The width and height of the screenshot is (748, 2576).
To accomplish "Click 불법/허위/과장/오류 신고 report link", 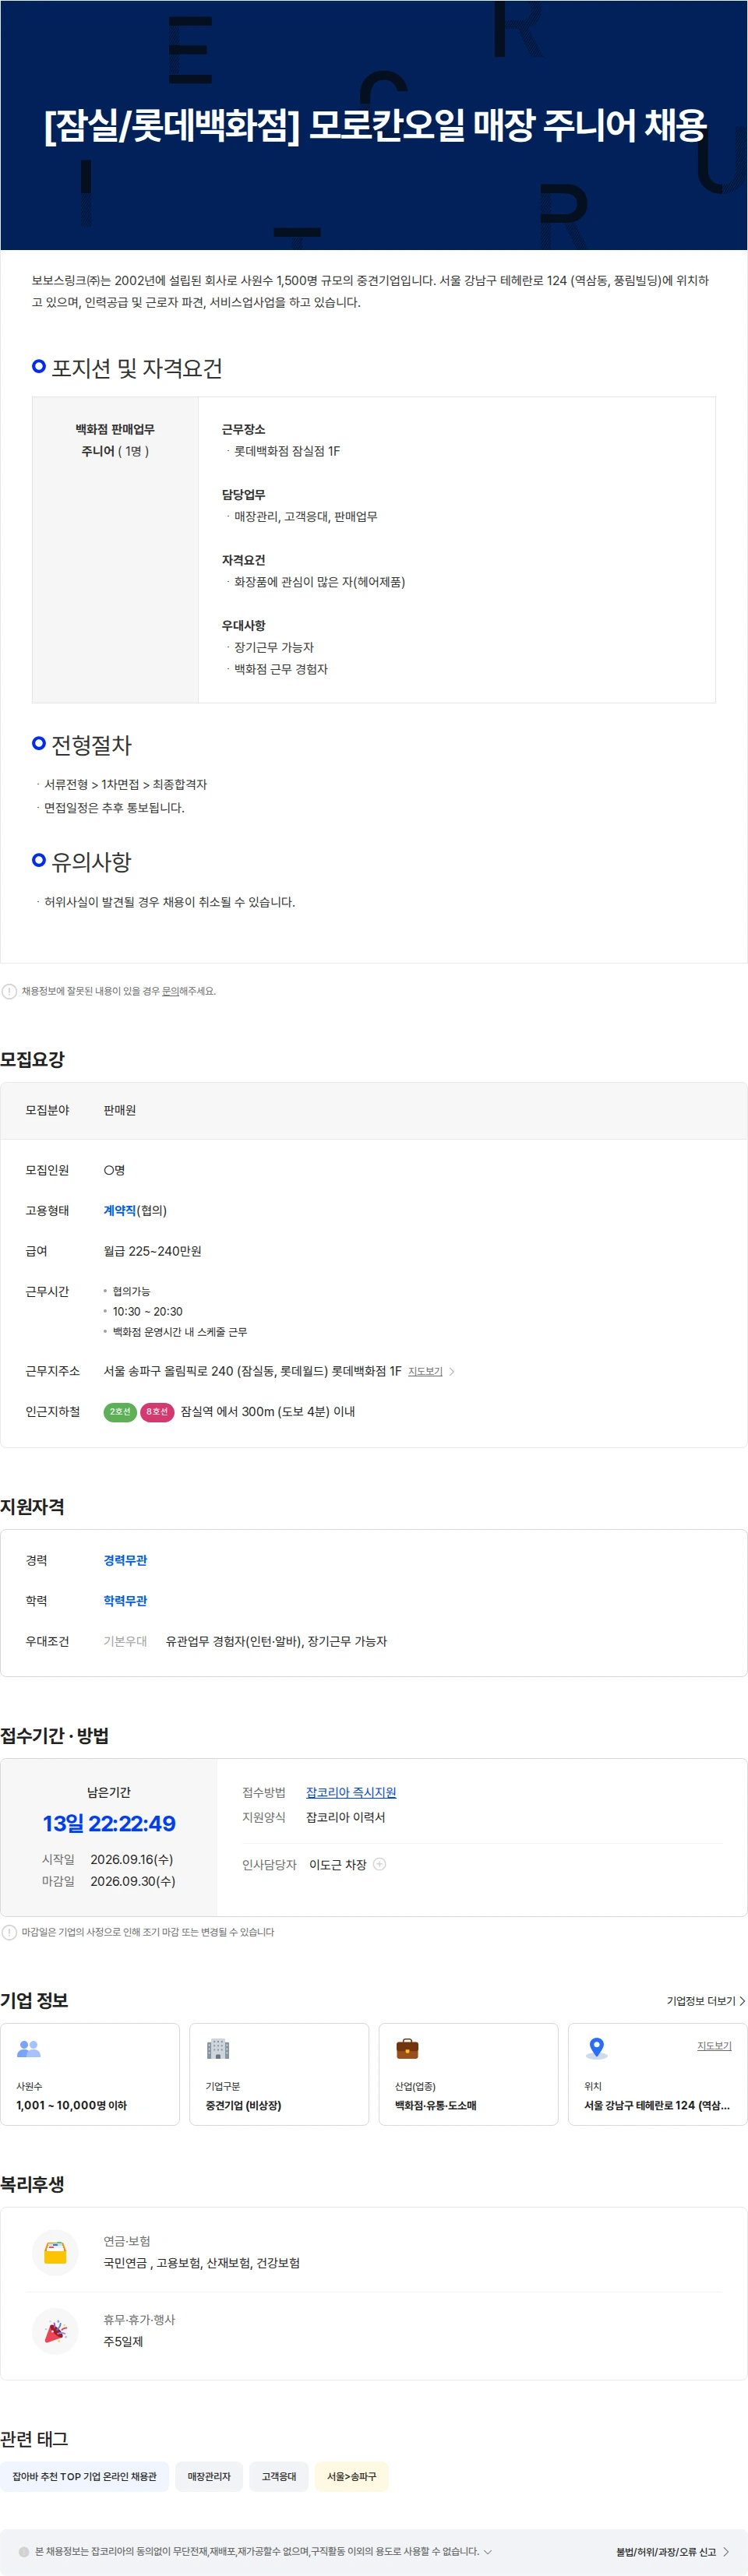I will [673, 2552].
